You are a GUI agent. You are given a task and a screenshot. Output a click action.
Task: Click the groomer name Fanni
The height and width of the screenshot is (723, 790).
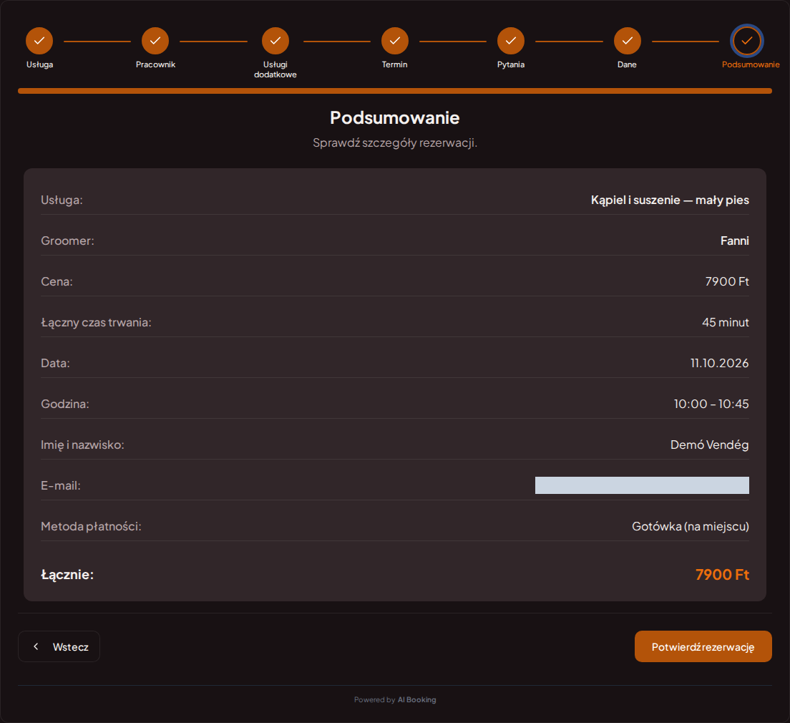coord(735,241)
